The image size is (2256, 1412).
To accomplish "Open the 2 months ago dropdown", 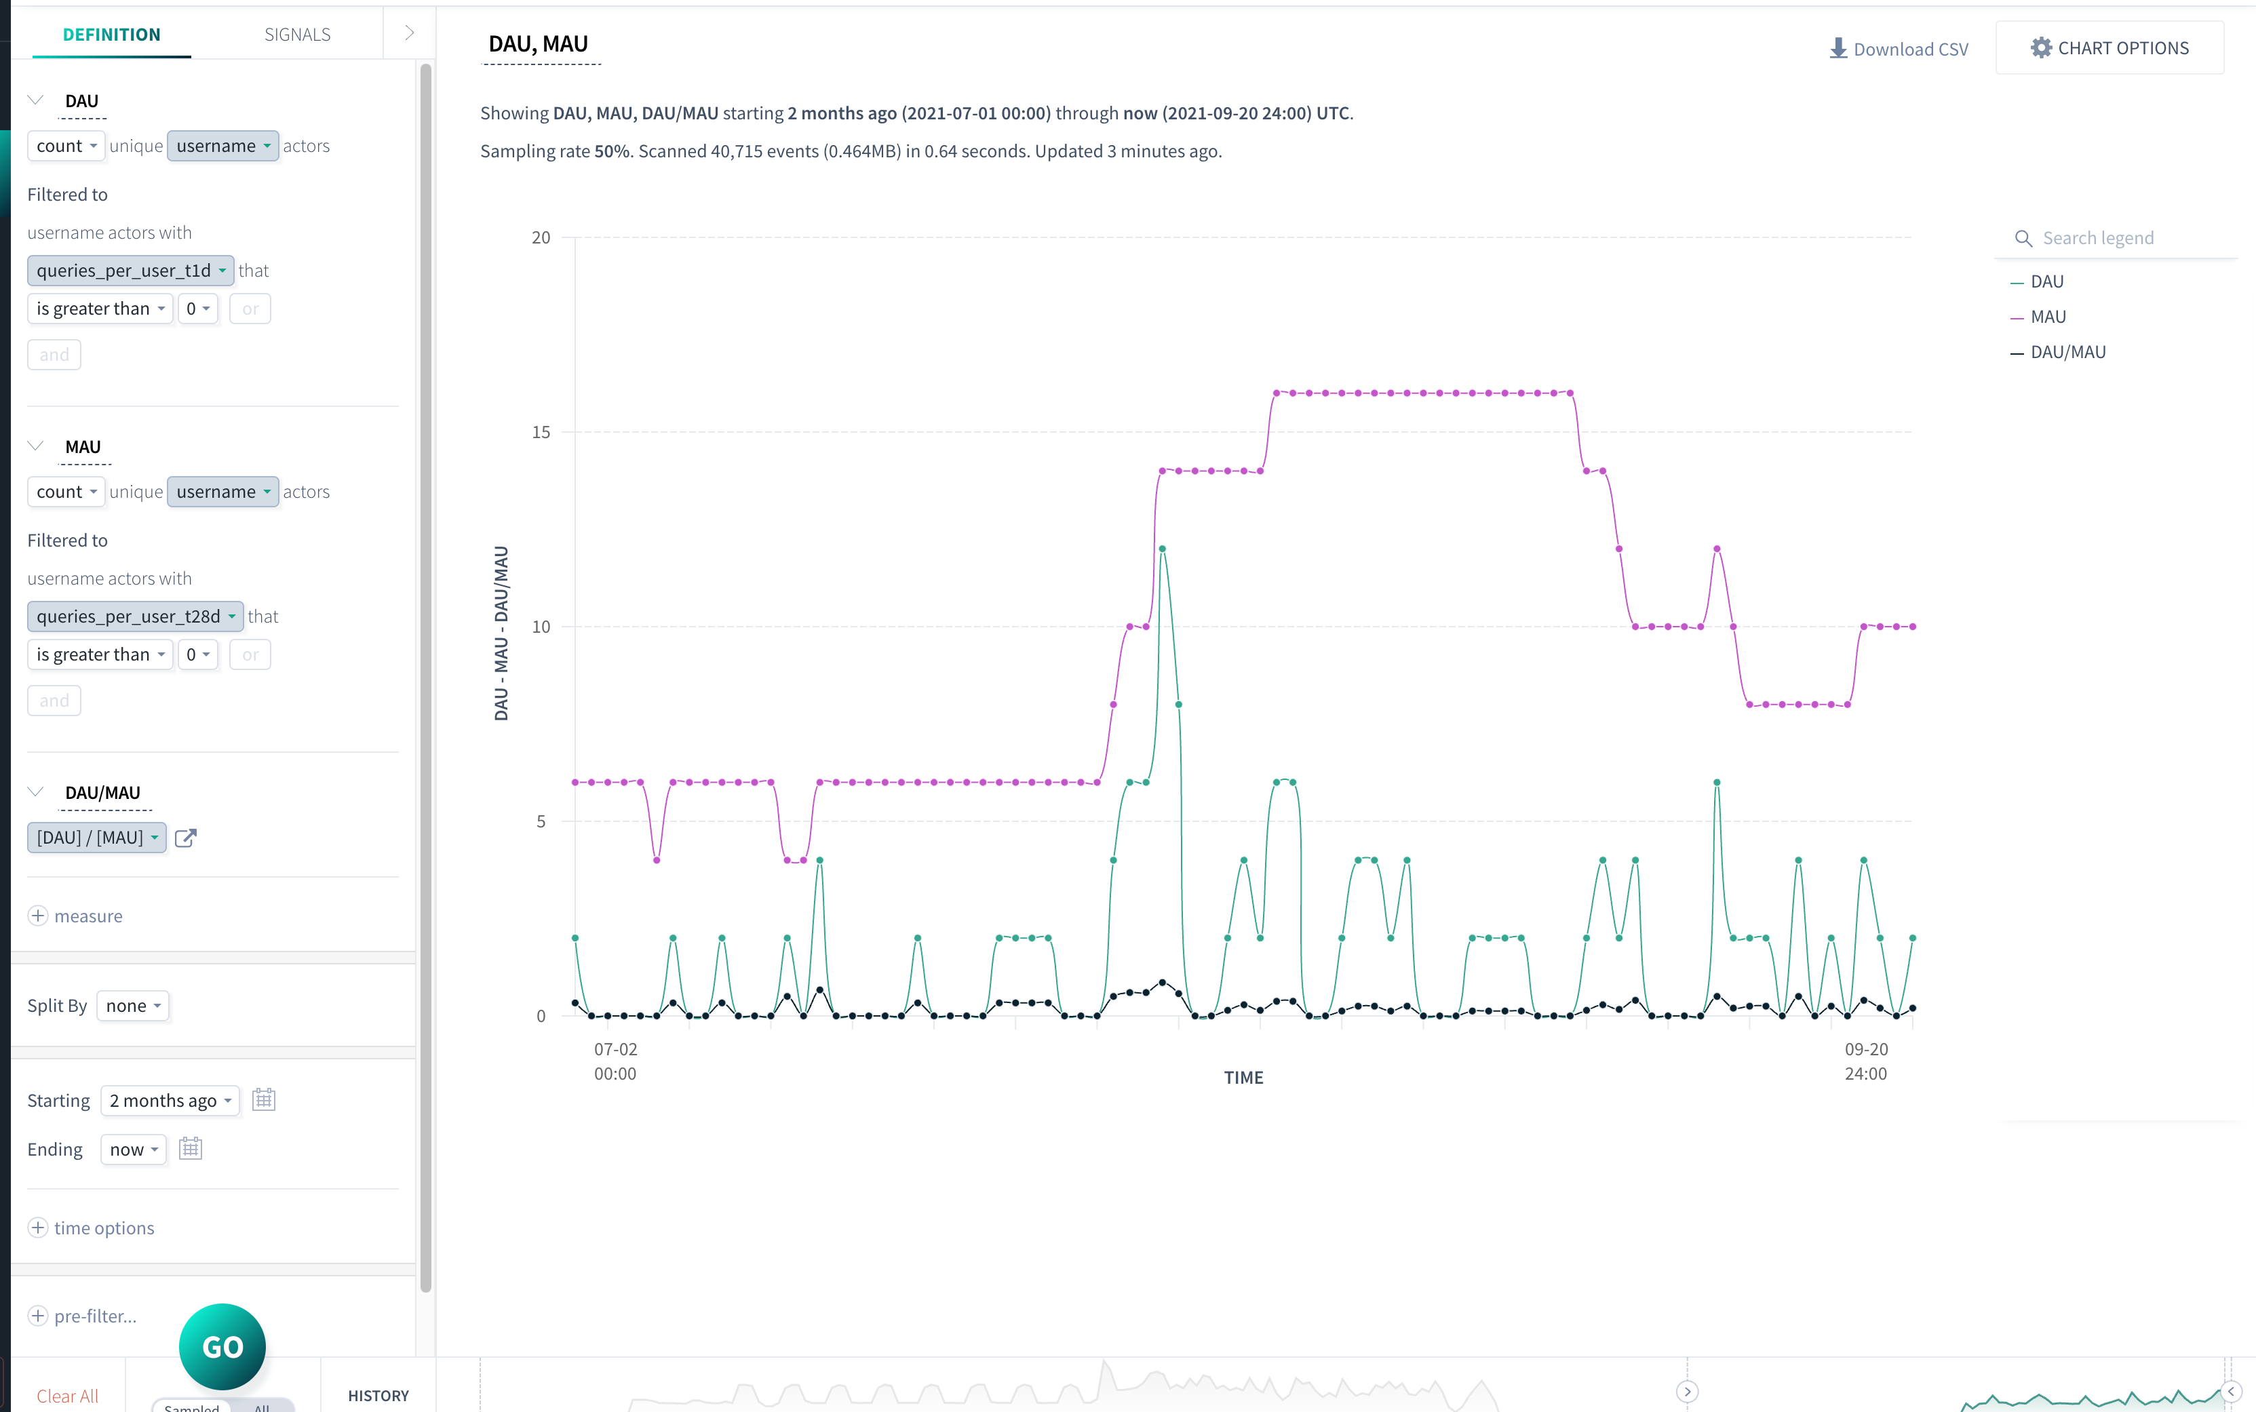I will 170,1100.
